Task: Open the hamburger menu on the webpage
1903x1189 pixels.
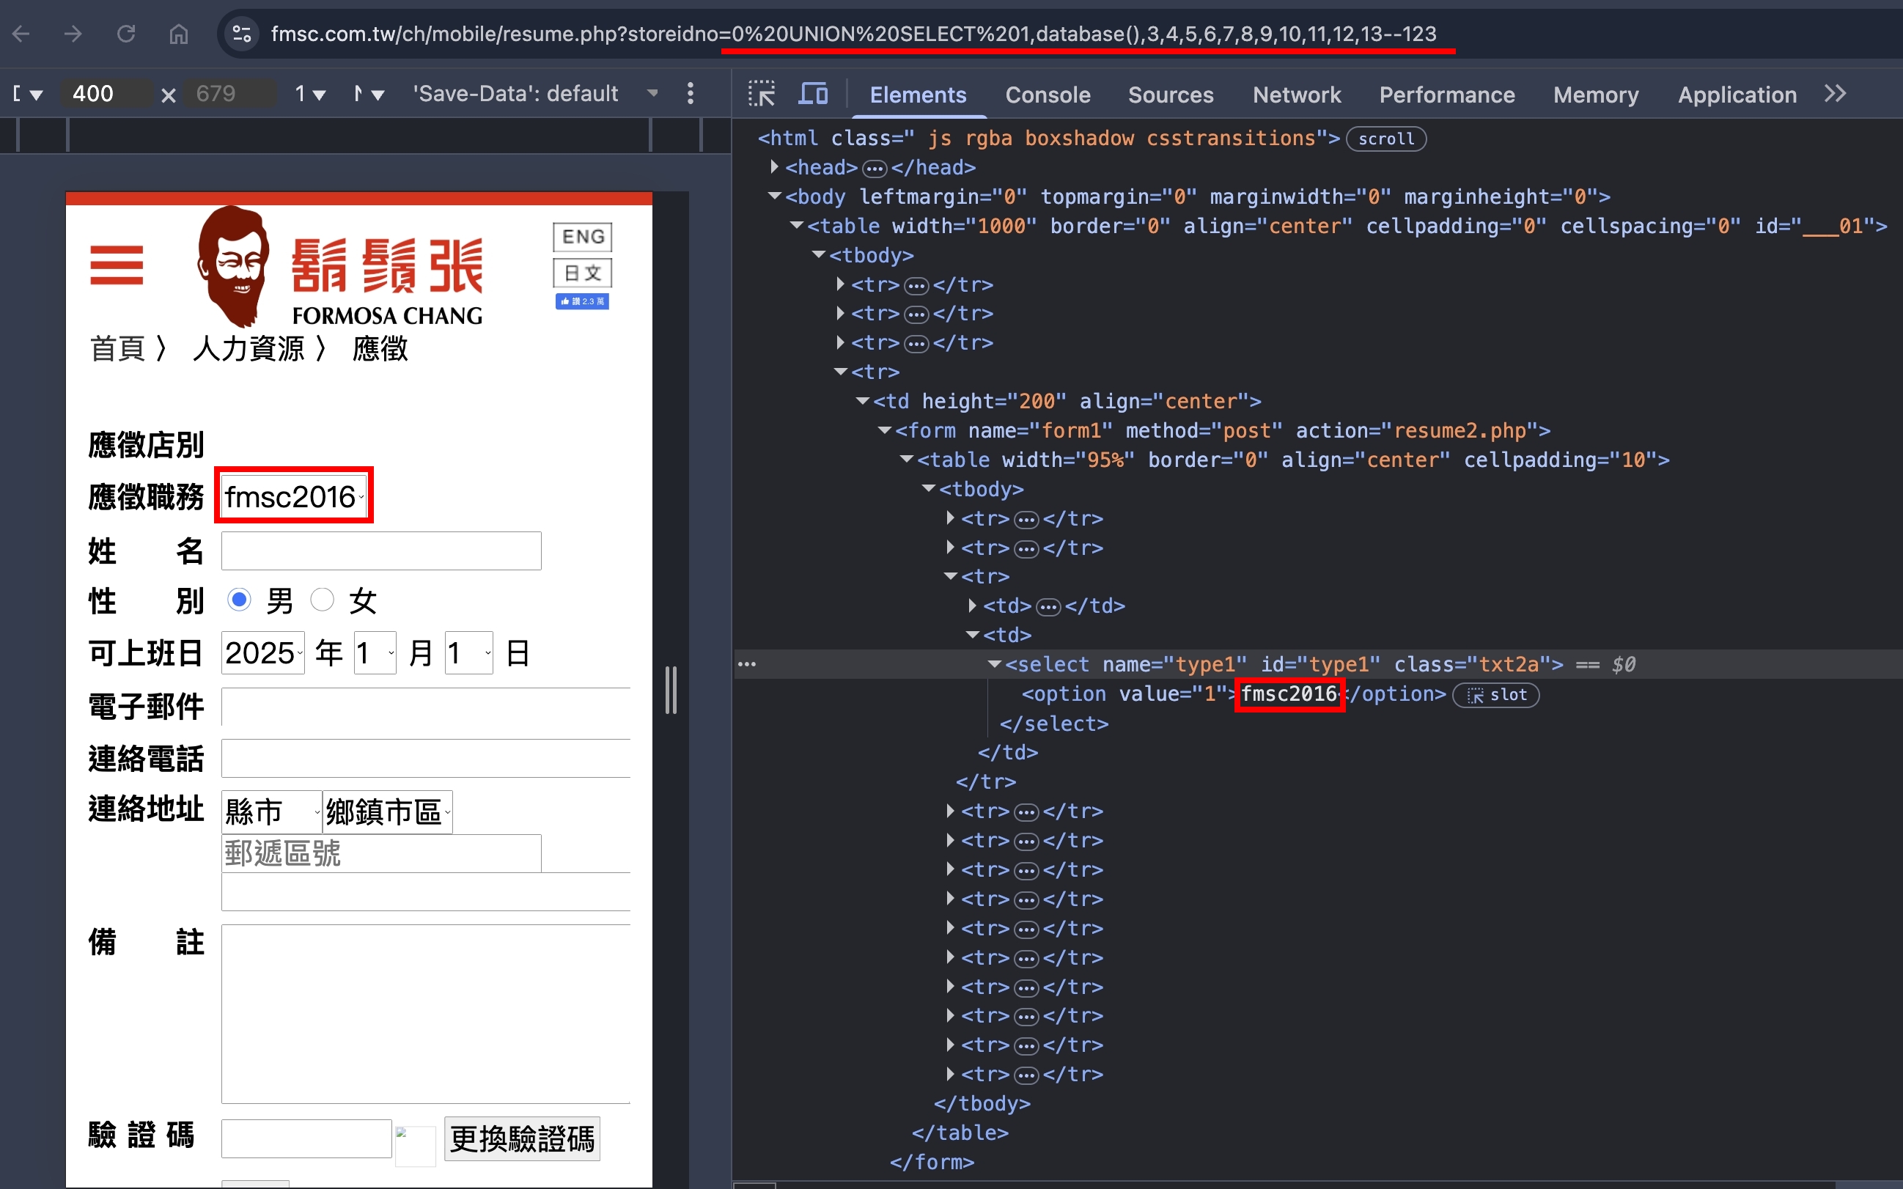Action: pyautogui.click(x=117, y=265)
